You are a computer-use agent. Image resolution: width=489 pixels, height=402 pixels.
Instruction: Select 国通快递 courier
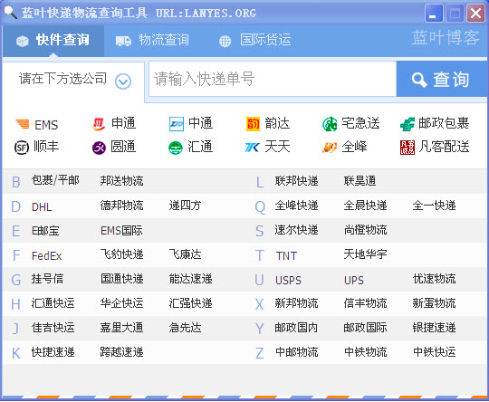tap(122, 279)
